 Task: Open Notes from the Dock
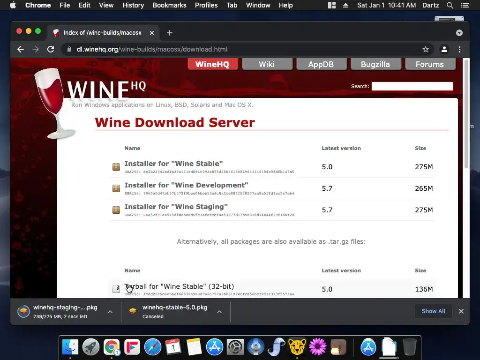point(194,347)
